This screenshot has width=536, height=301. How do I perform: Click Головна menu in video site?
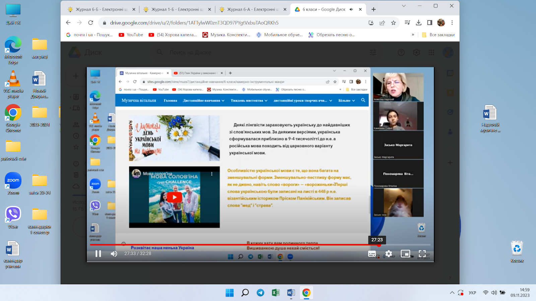pyautogui.click(x=170, y=100)
